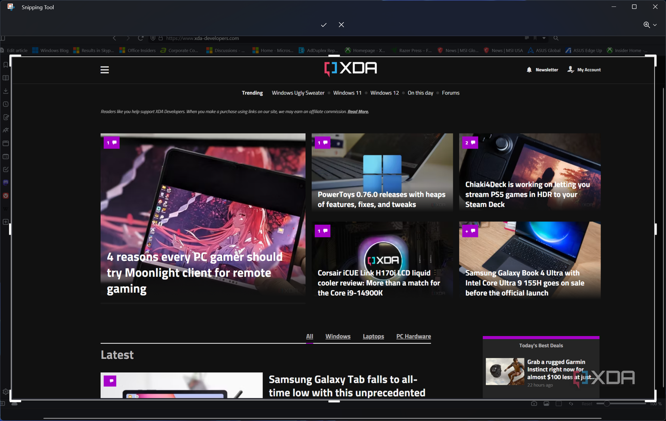Click the Newsletter bell icon
The width and height of the screenshot is (666, 421).
pos(529,70)
